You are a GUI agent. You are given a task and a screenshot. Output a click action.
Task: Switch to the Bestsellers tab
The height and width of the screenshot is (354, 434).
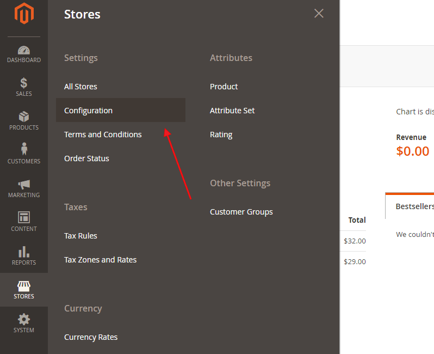coord(410,206)
